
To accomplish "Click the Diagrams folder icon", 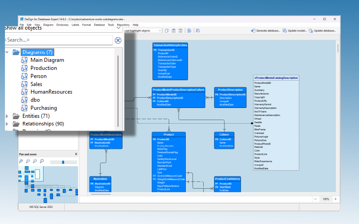I will tap(16, 52).
